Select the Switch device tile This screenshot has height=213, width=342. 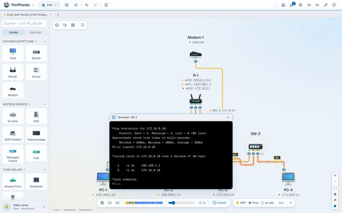click(36, 54)
